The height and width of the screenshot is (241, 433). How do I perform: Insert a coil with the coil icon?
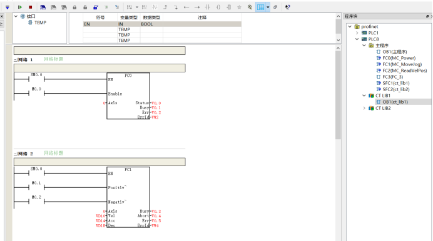tap(218, 7)
